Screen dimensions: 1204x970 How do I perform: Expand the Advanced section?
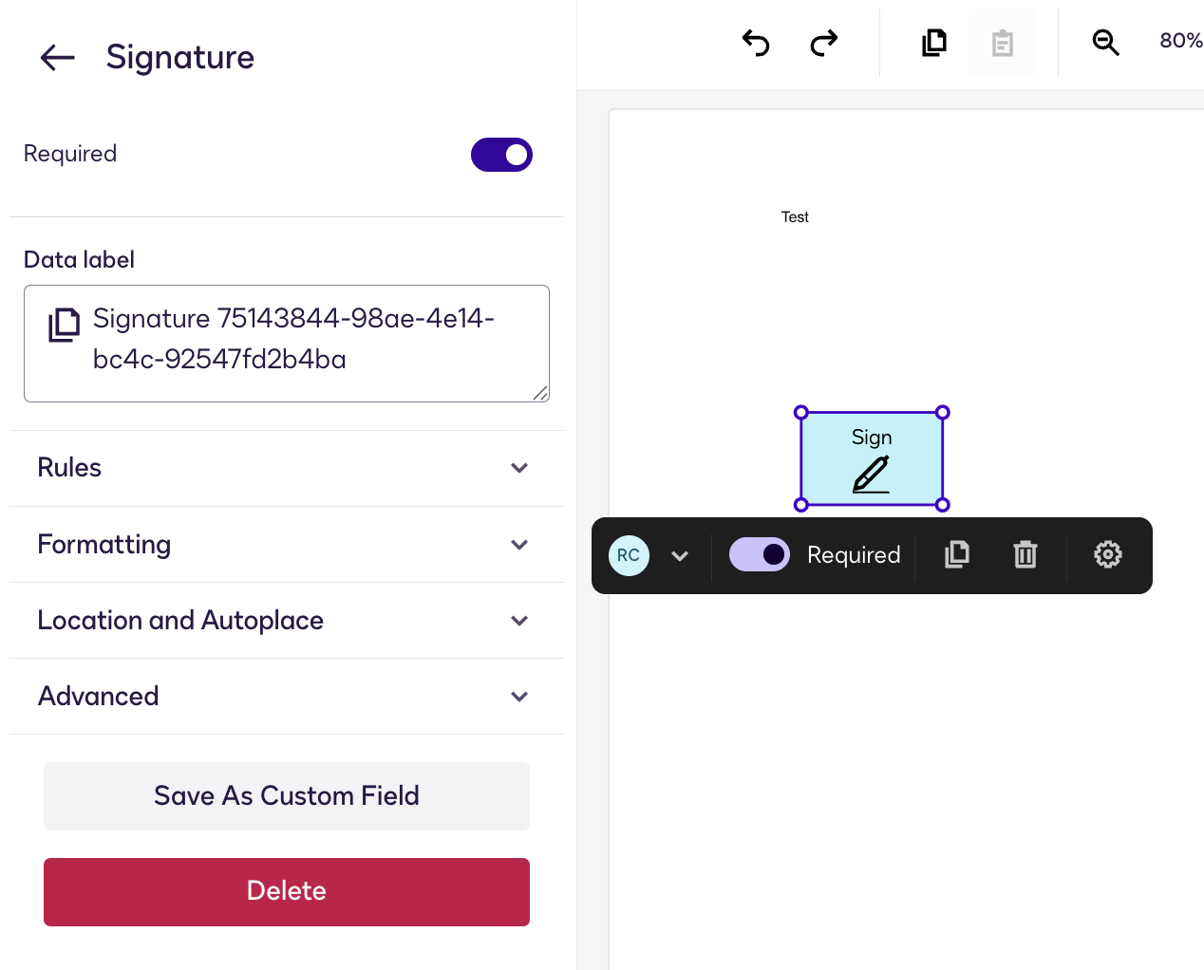pyautogui.click(x=287, y=697)
